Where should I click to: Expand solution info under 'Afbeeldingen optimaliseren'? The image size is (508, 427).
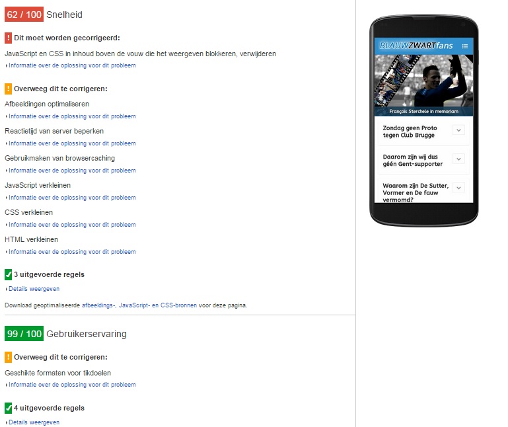pos(72,116)
